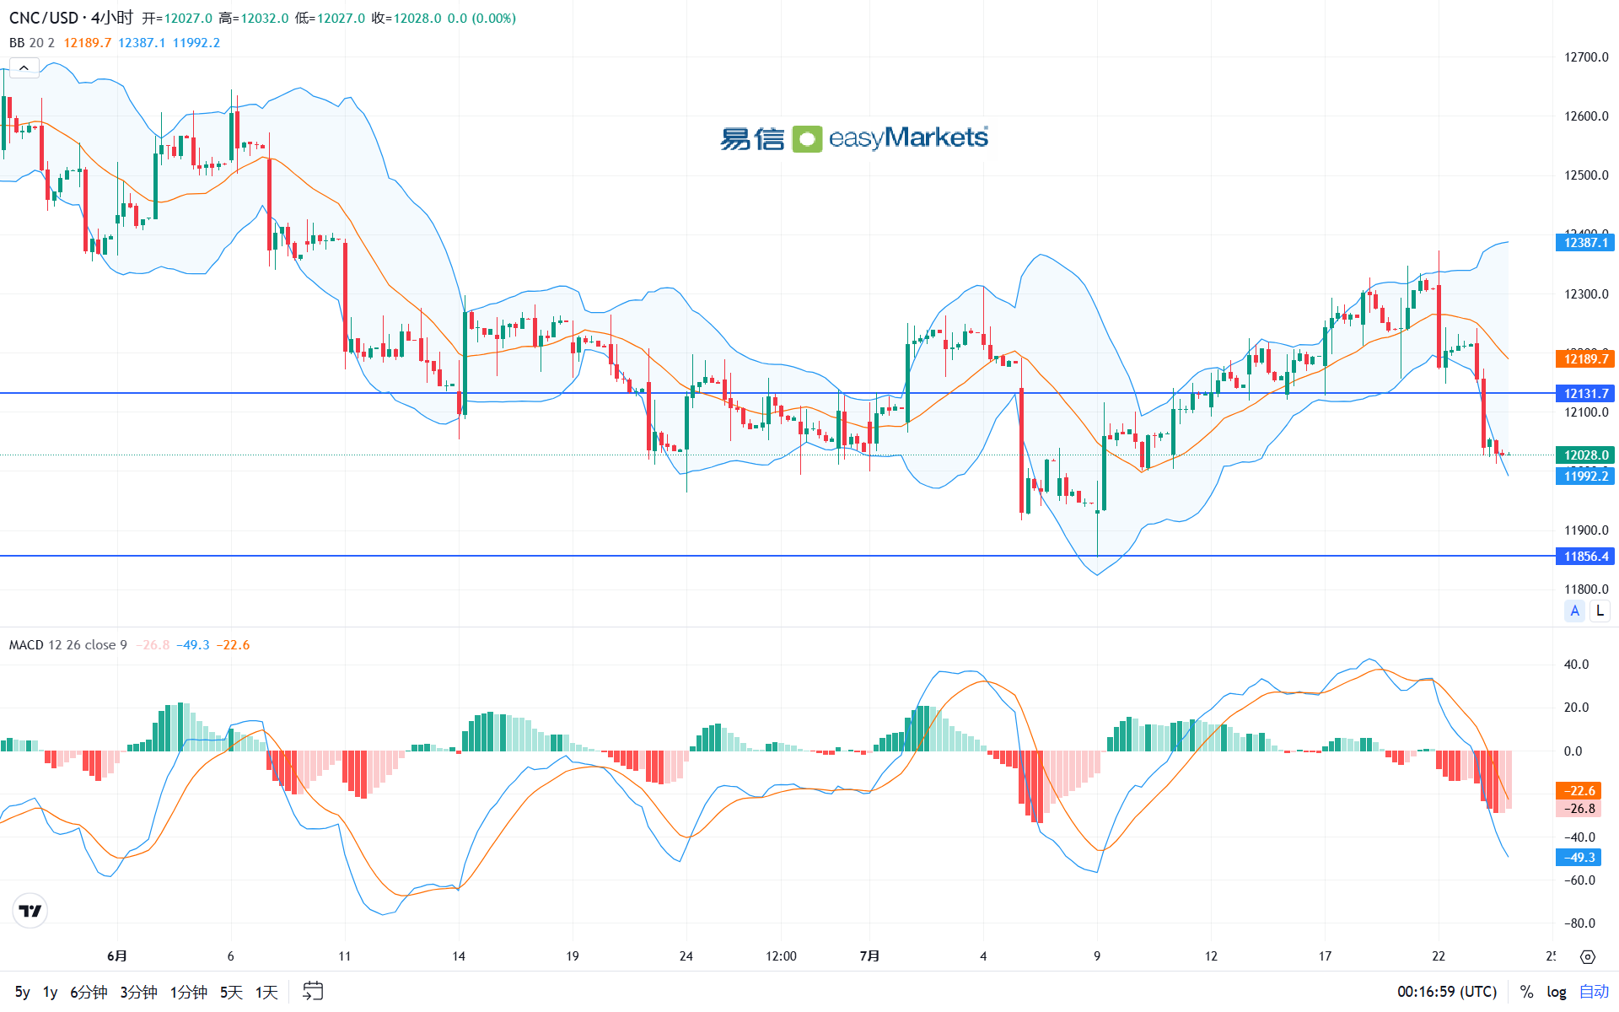Select the 6分钟 range
This screenshot has height=1012, width=1619.
[x=89, y=992]
